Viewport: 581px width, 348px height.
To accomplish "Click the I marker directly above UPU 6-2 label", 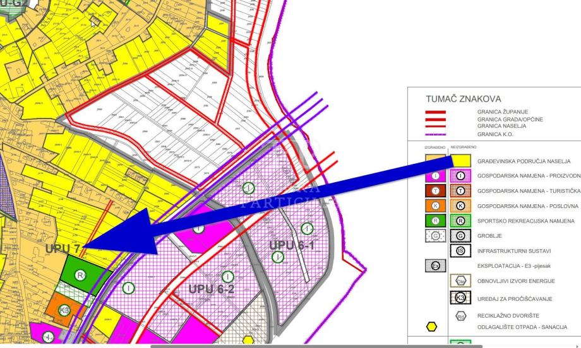I will [227, 276].
